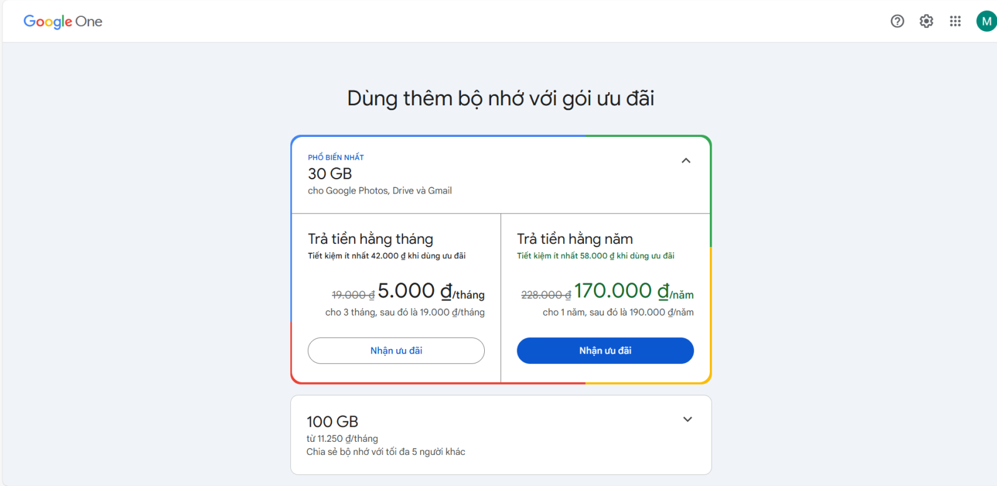Open the account menu via avatar icon
Image resolution: width=997 pixels, height=486 pixels.
[x=986, y=21]
